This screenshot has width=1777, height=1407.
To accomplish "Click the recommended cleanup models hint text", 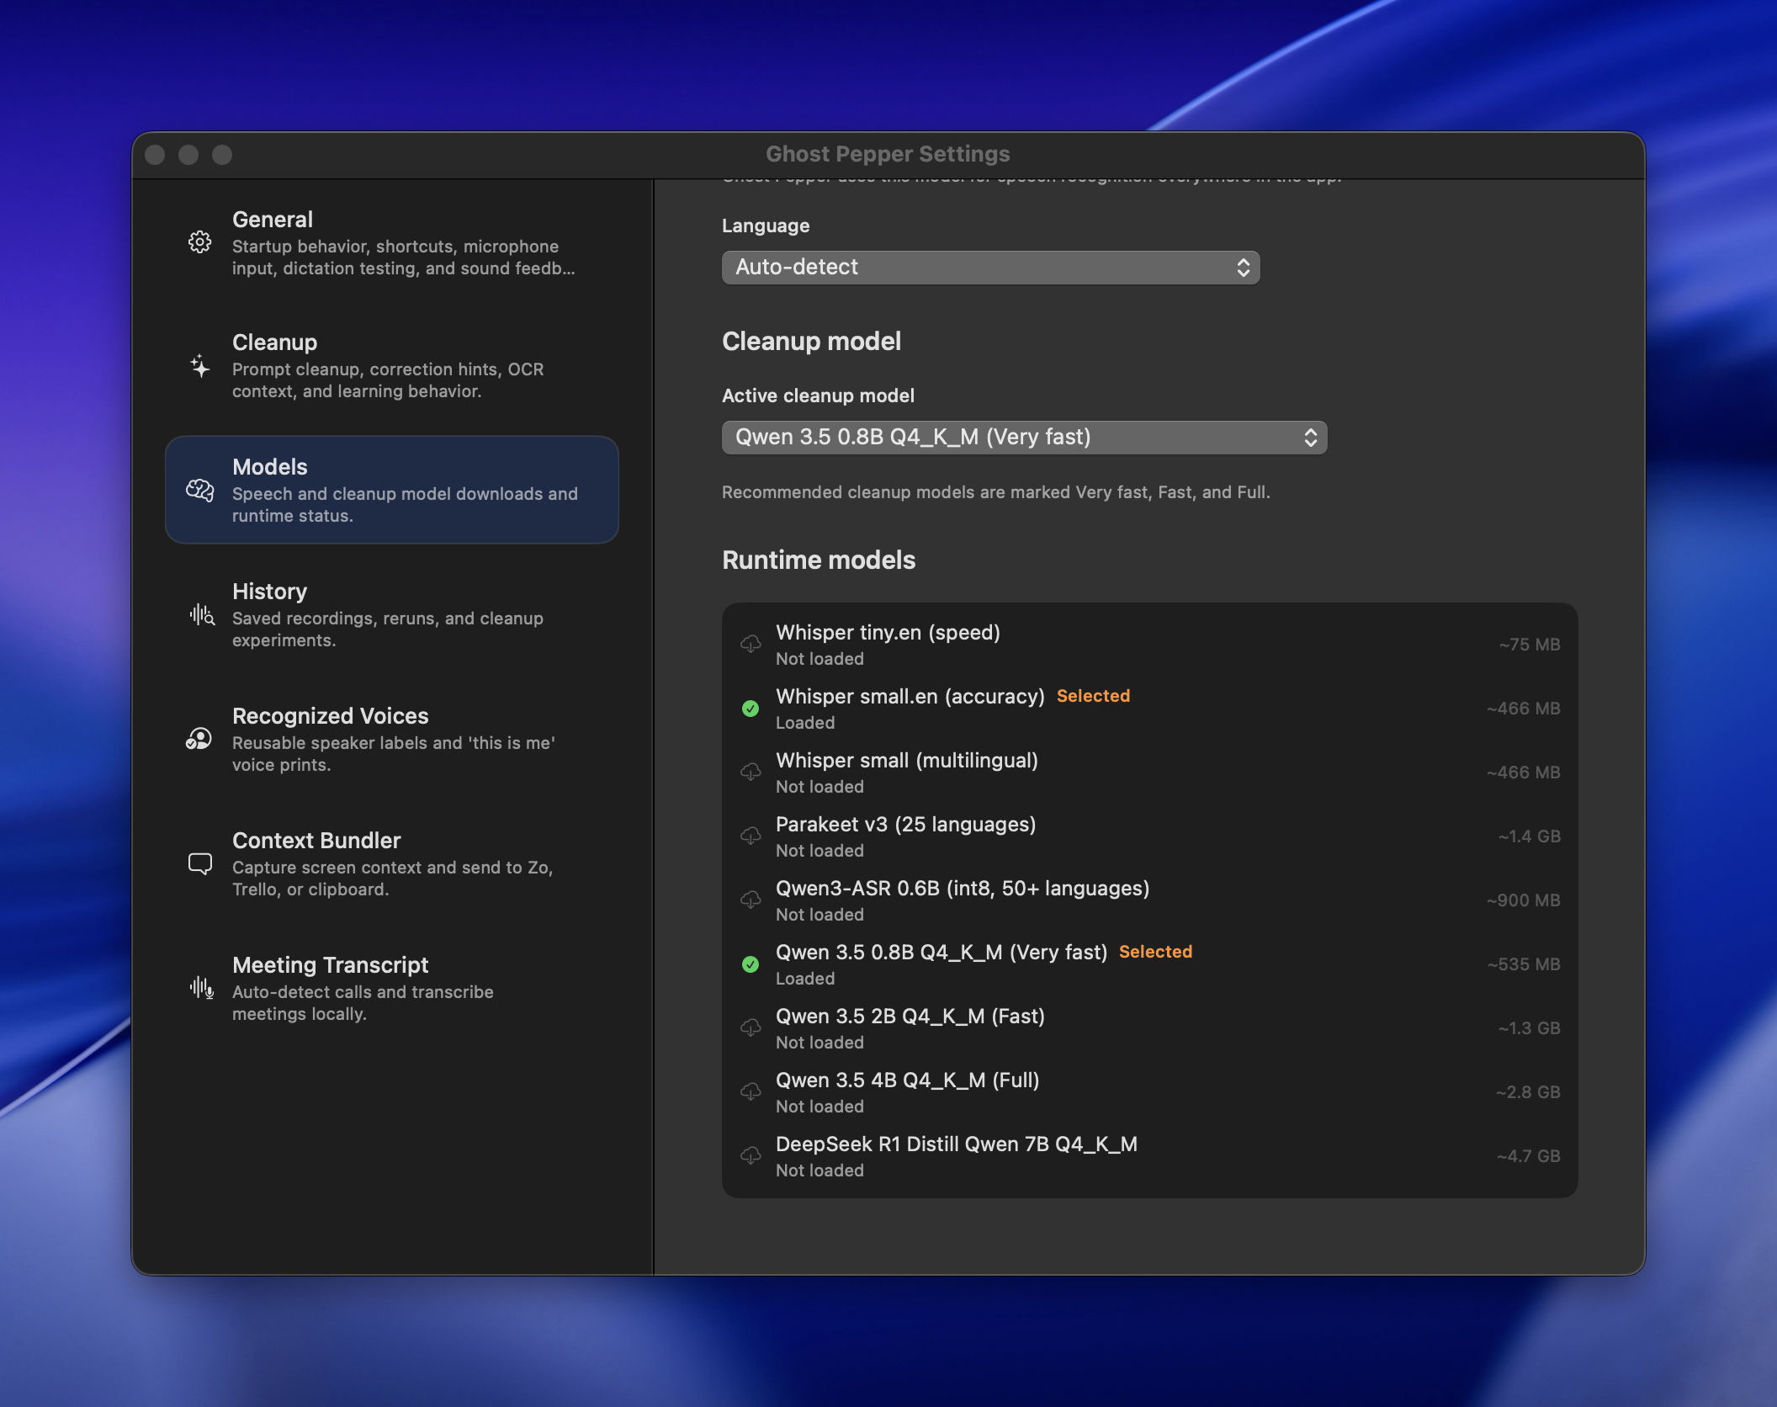I will tap(995, 492).
